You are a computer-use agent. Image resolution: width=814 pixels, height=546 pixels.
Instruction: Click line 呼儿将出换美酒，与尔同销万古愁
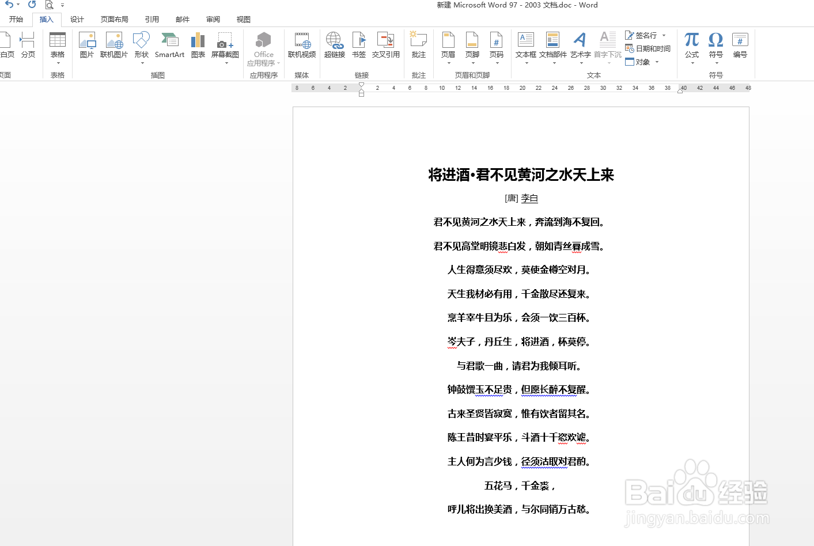tap(518, 510)
